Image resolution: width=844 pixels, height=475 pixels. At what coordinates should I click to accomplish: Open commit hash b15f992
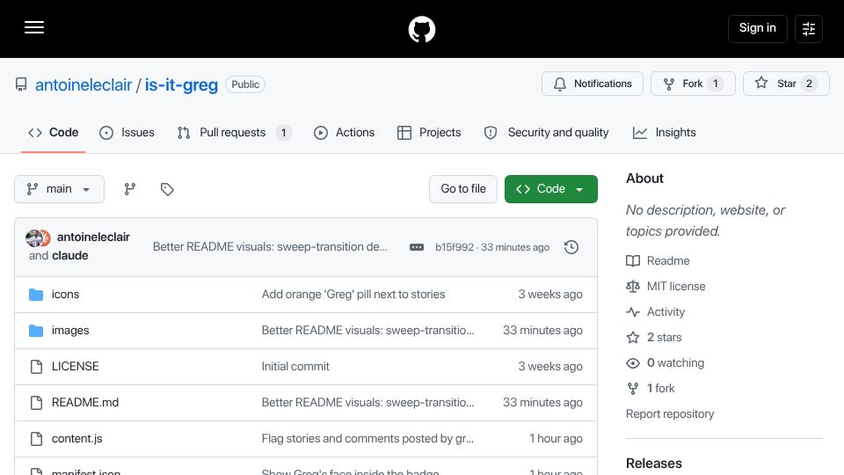tap(455, 247)
